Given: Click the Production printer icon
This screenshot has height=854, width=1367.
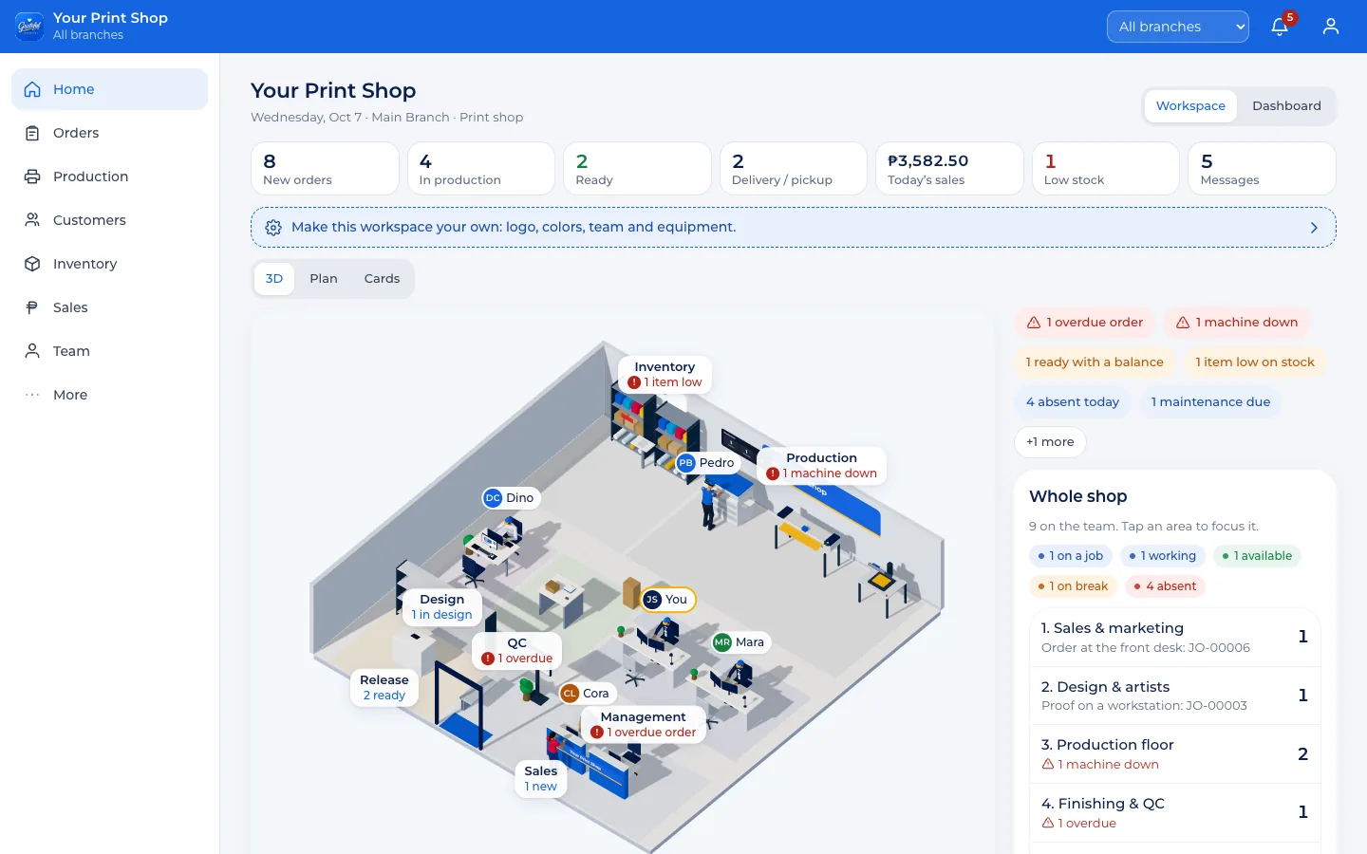Looking at the screenshot, I should coord(32,176).
